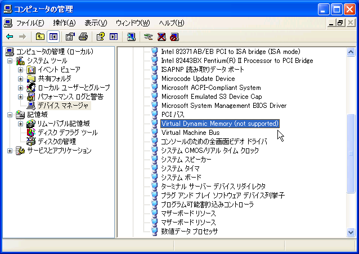
Task: Select コンソールのための全画面ビデオ ドライバ
Action: coord(214,142)
